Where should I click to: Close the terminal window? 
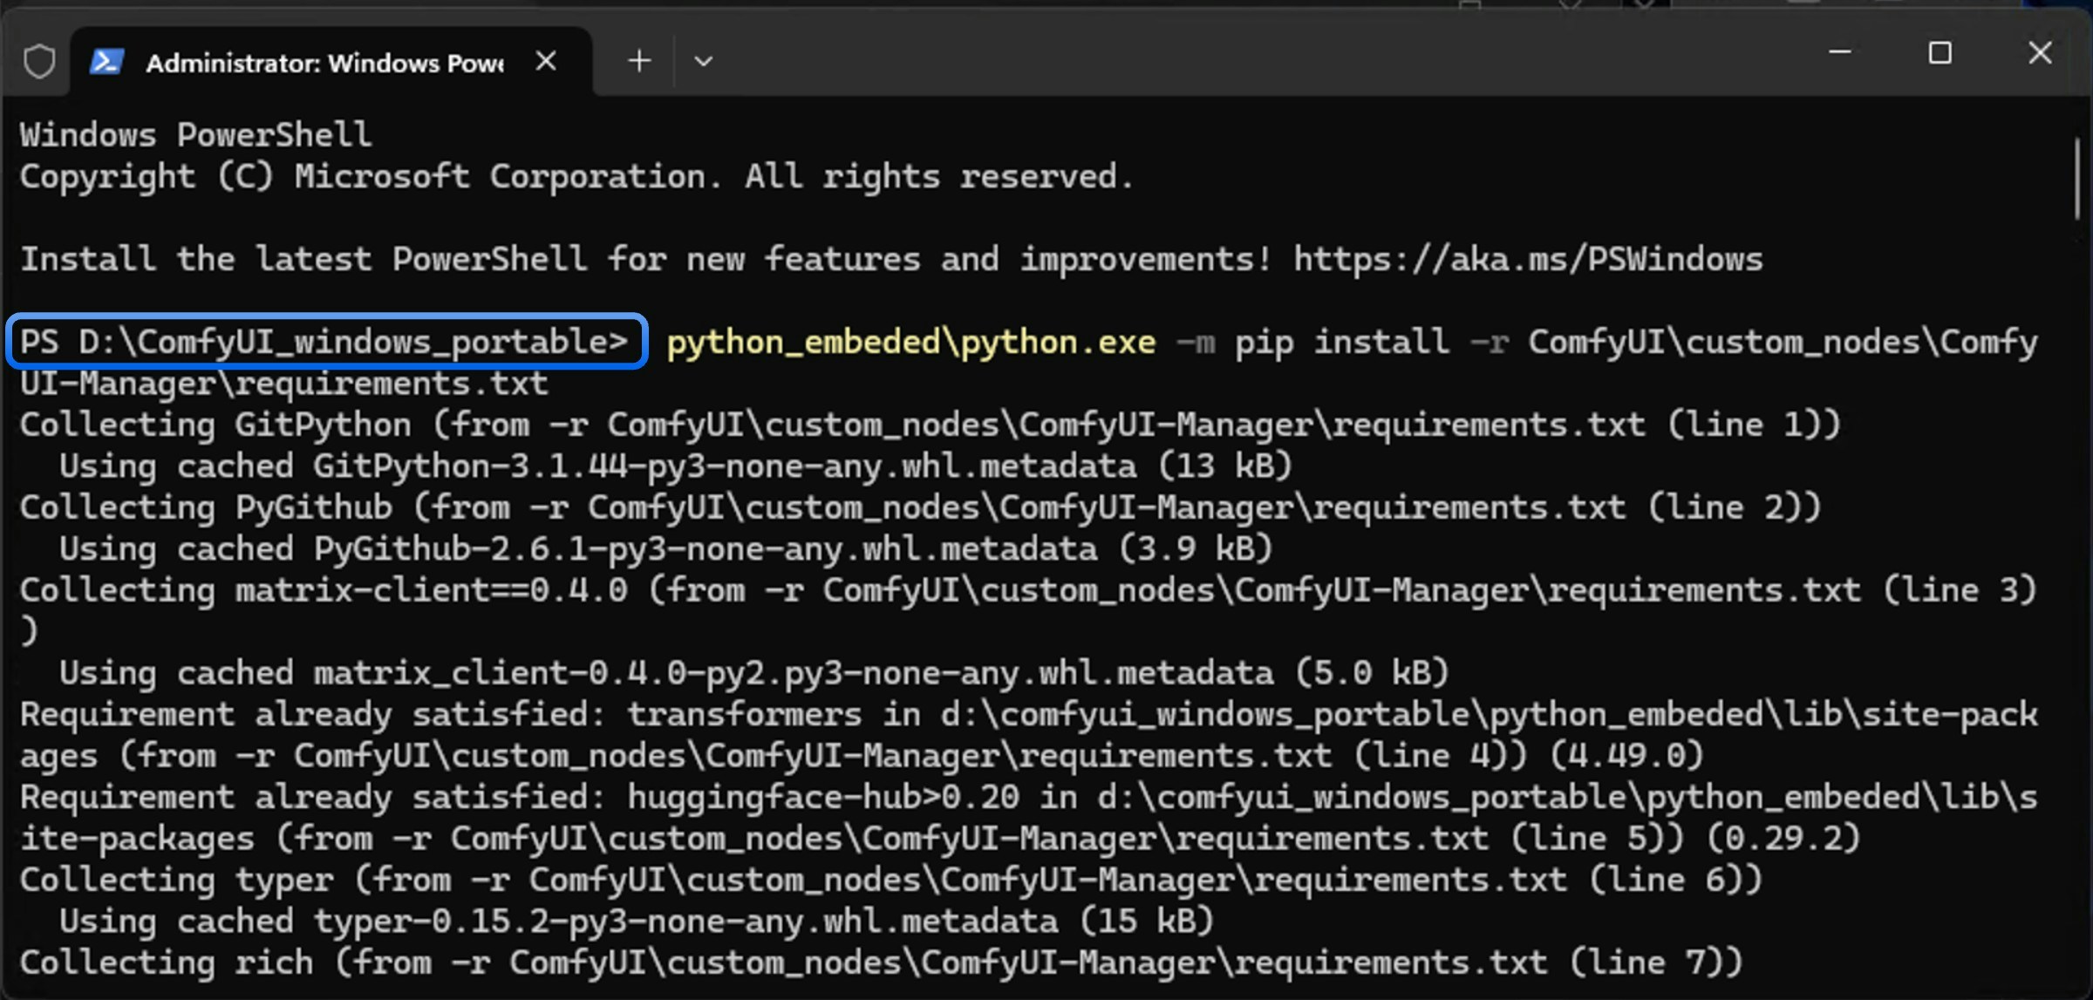click(2040, 53)
